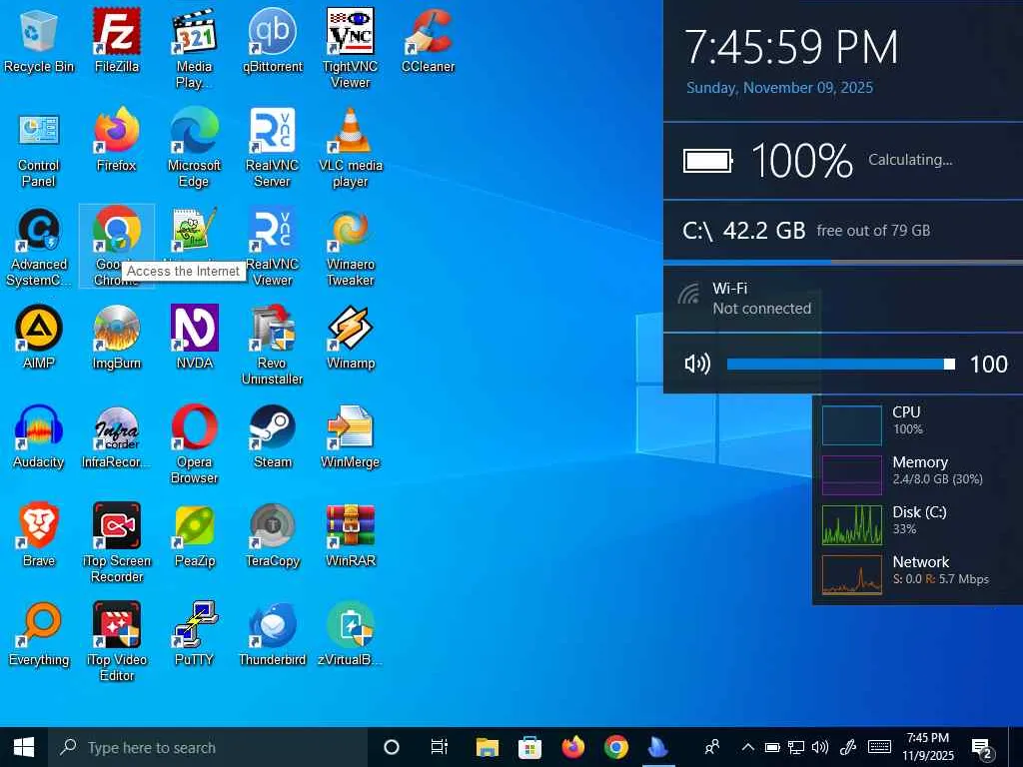Screen dimensions: 1023x767
Task: Mute sound via the widget speaker icon
Action: (x=696, y=364)
